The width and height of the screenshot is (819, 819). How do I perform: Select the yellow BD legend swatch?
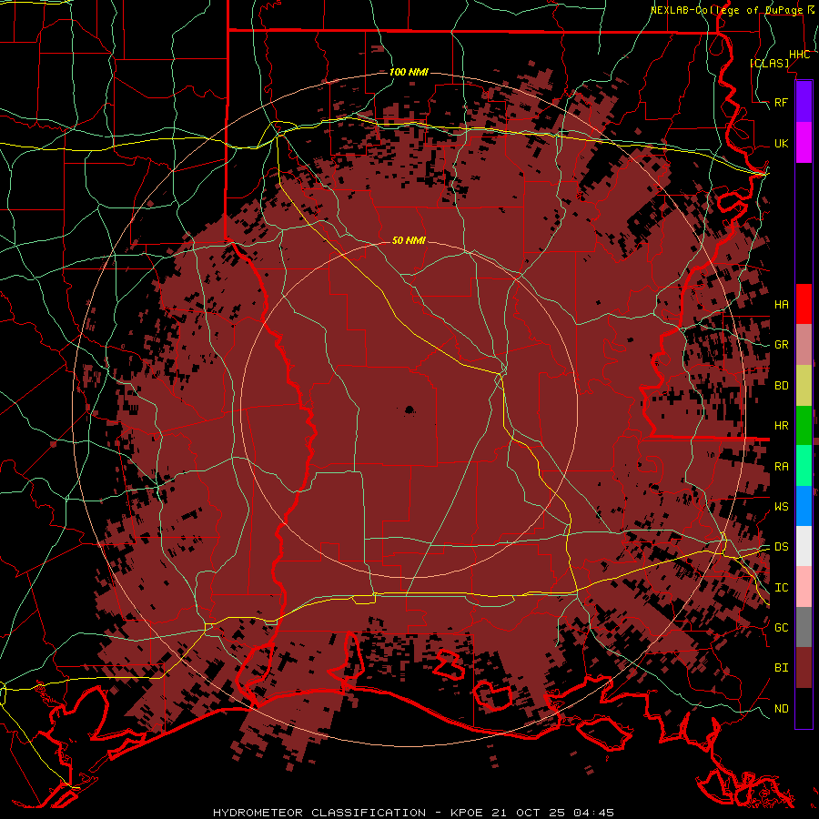click(x=804, y=386)
